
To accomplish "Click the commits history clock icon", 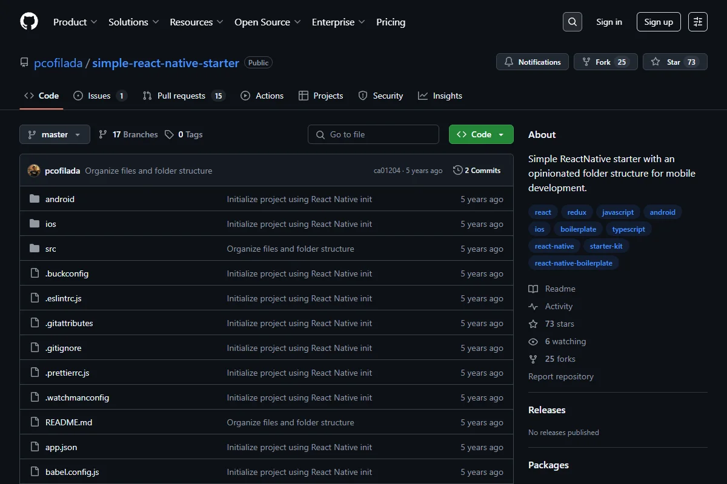I will (x=457, y=171).
